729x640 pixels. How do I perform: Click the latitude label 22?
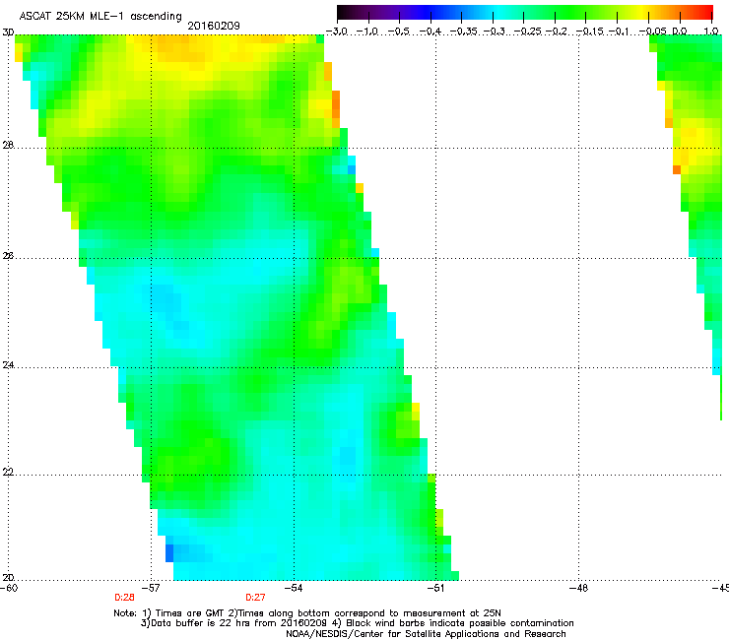coord(8,473)
